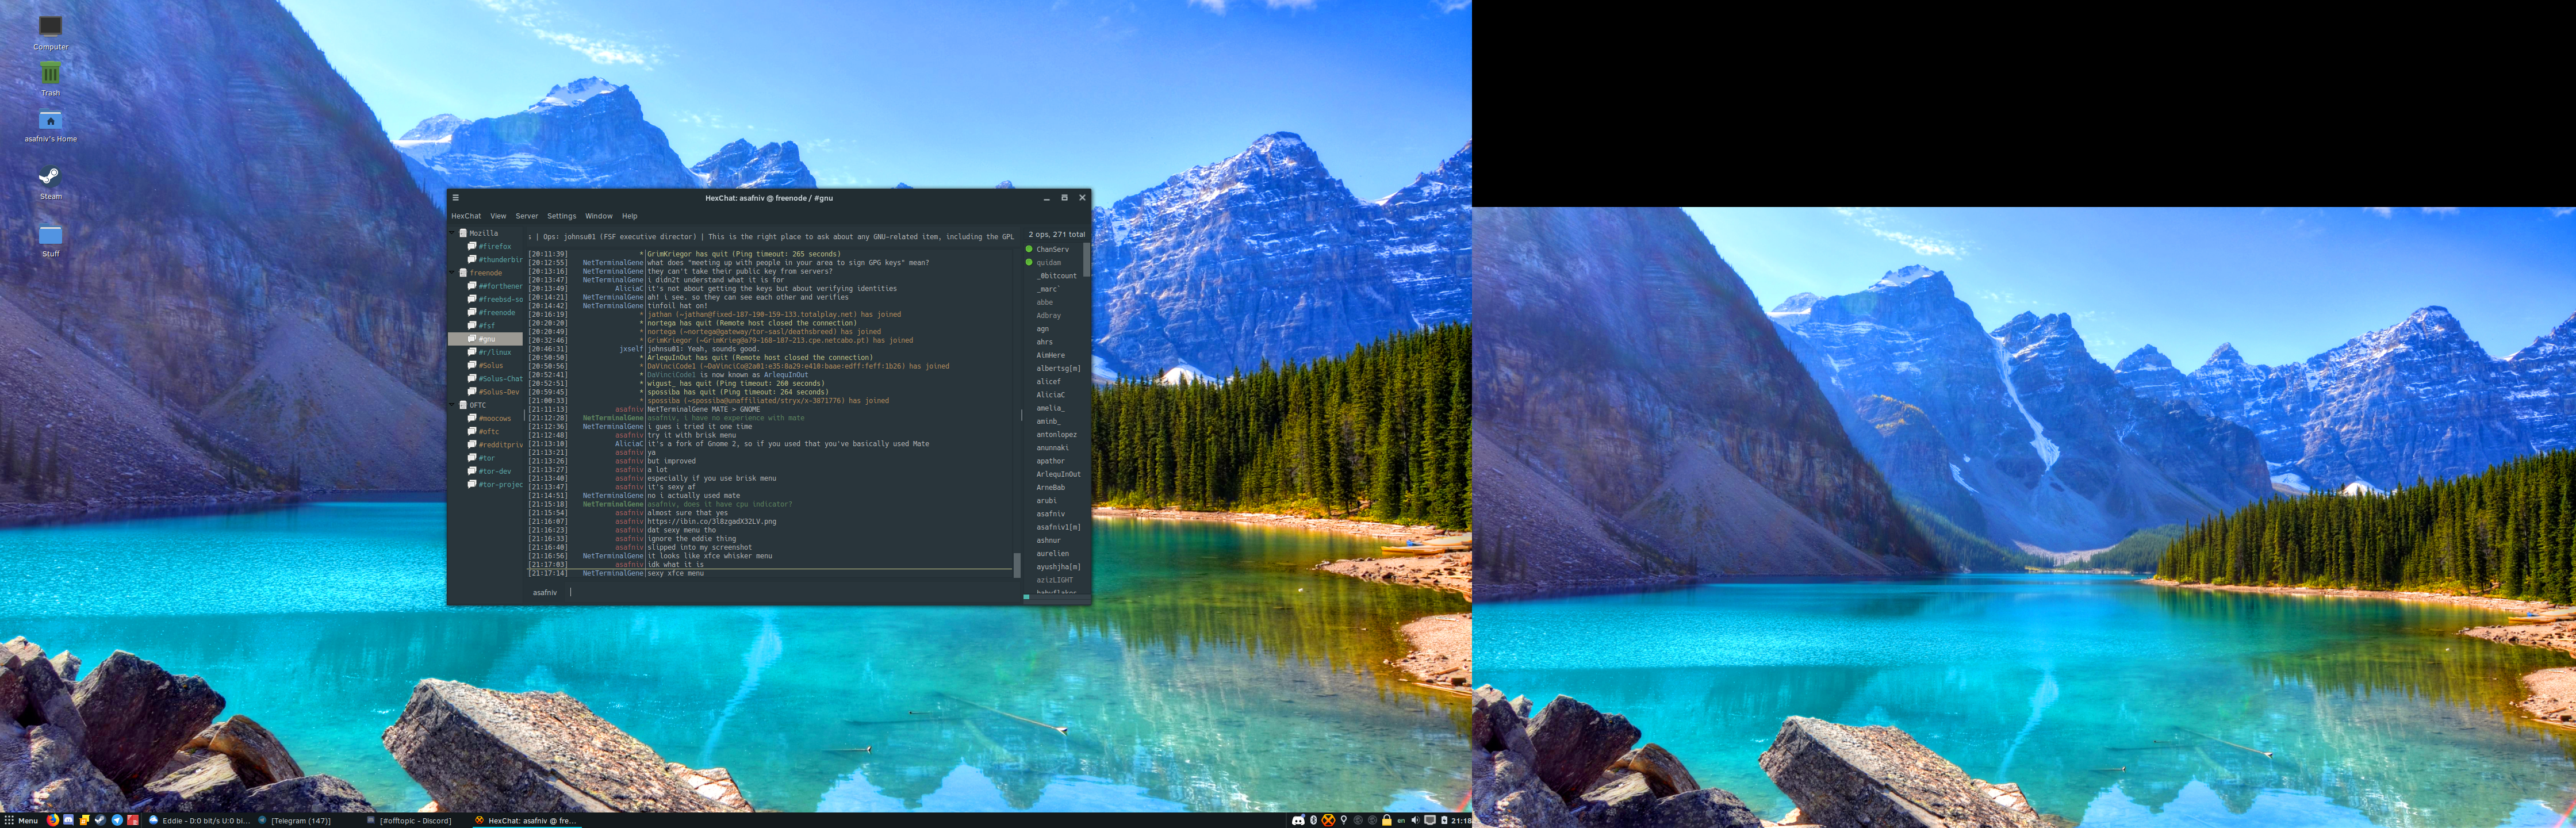Click the asafniv nick button beside input

545,592
